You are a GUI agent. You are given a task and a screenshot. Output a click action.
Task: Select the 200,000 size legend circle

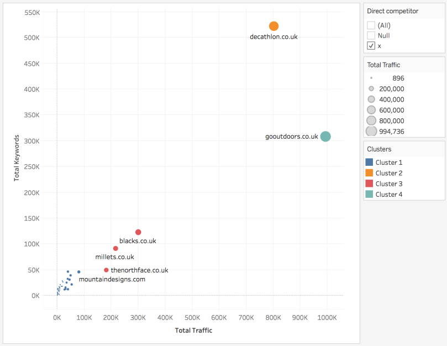[x=371, y=88]
